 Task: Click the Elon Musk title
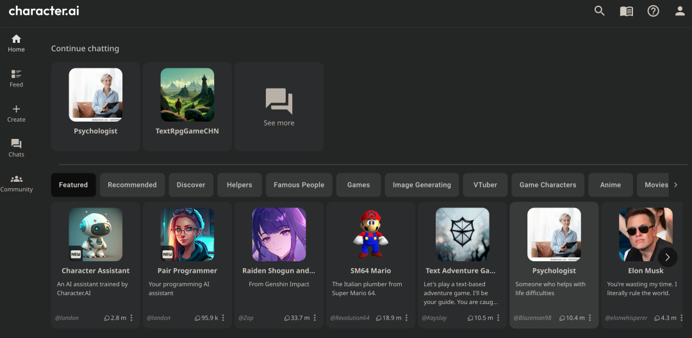pos(646,271)
